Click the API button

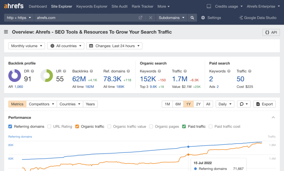(271, 32)
